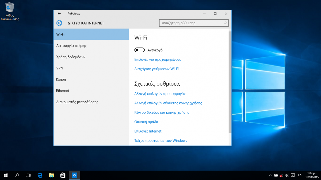Click the battery icon in the system tray
321x180 pixels.
276,175
